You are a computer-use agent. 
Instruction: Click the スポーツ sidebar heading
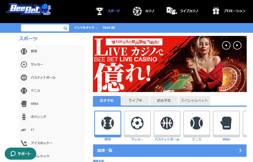(28, 39)
